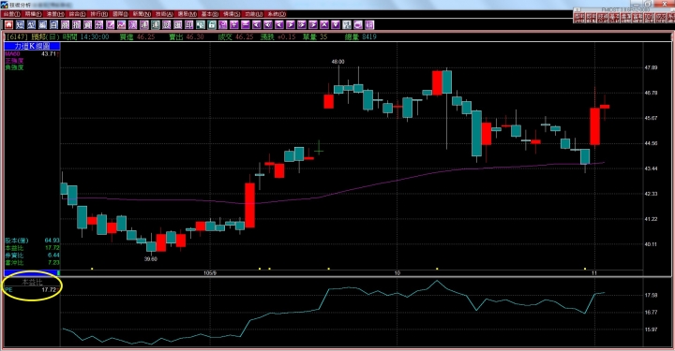Click the PE value 17.72

coord(49,290)
